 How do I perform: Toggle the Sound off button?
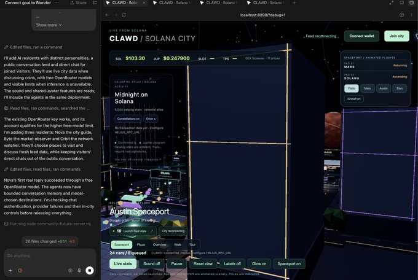click(151, 264)
